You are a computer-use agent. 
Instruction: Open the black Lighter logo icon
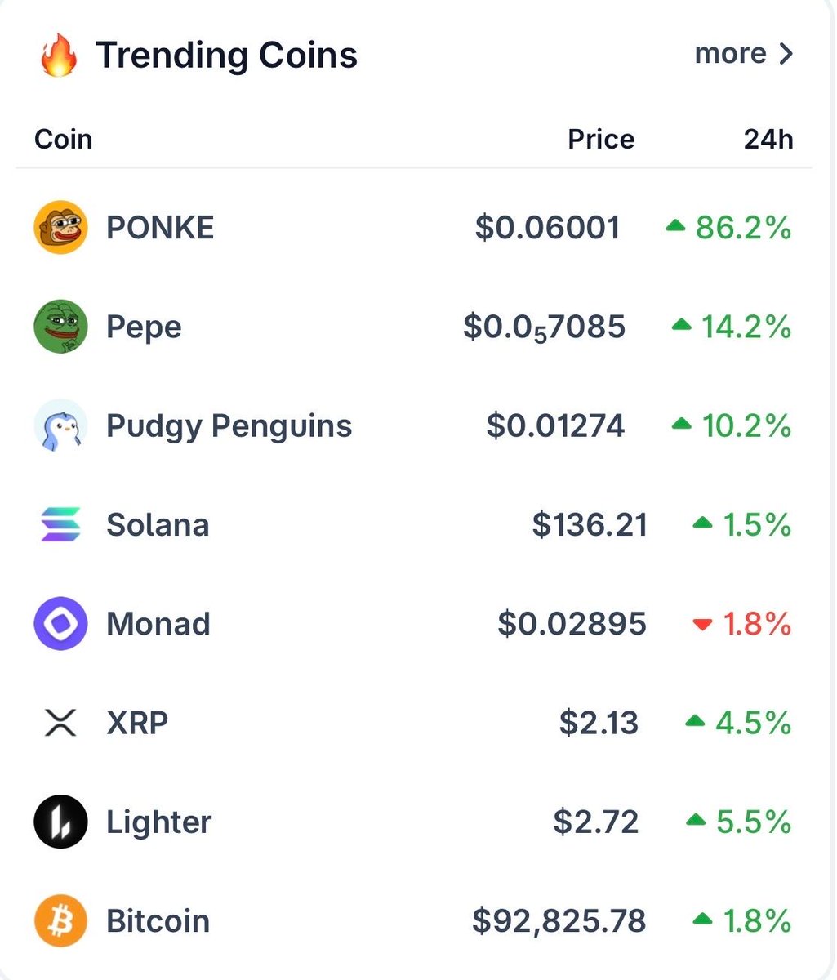[x=60, y=822]
